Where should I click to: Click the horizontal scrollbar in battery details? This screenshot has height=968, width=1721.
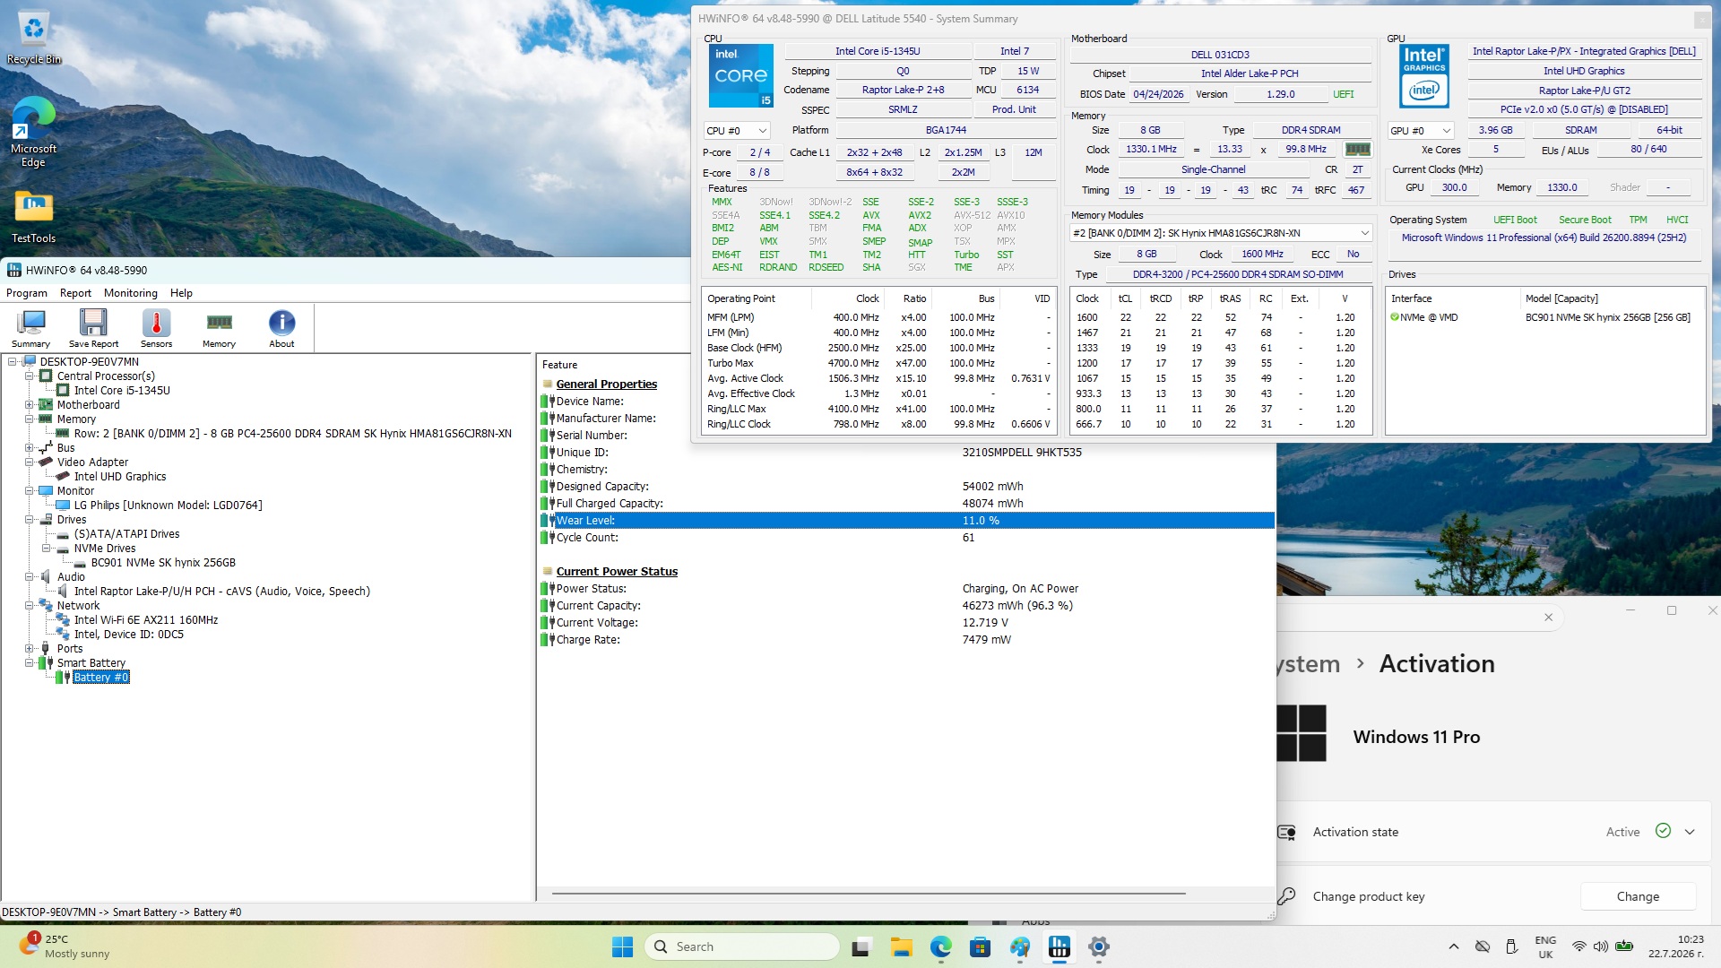tap(869, 894)
